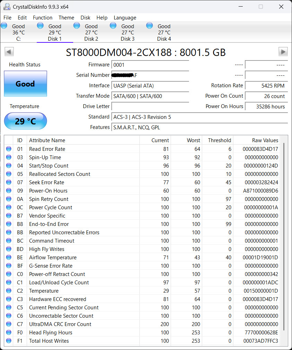The height and width of the screenshot is (350, 292).
Task: Click the empty Drive Letter field
Action: point(150,106)
